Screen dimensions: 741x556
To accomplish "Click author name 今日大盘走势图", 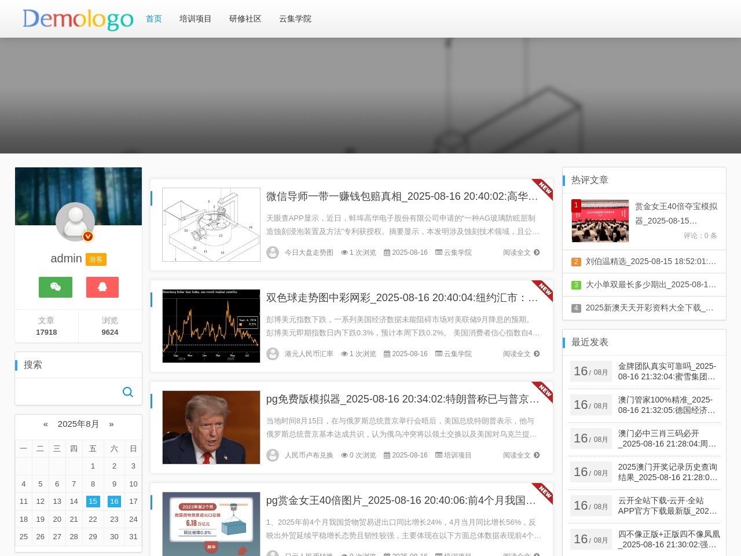I will [309, 253].
